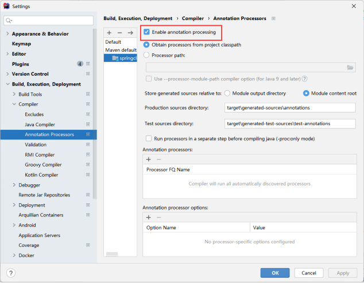This screenshot has height=283, width=364.
Task: Click the remove profile minus icon
Action: pyautogui.click(x=119, y=33)
